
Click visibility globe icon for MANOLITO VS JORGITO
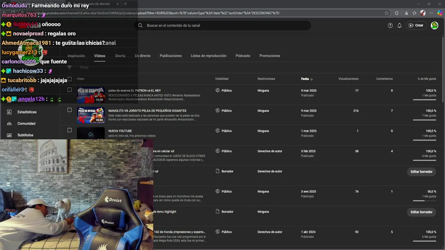click(218, 110)
